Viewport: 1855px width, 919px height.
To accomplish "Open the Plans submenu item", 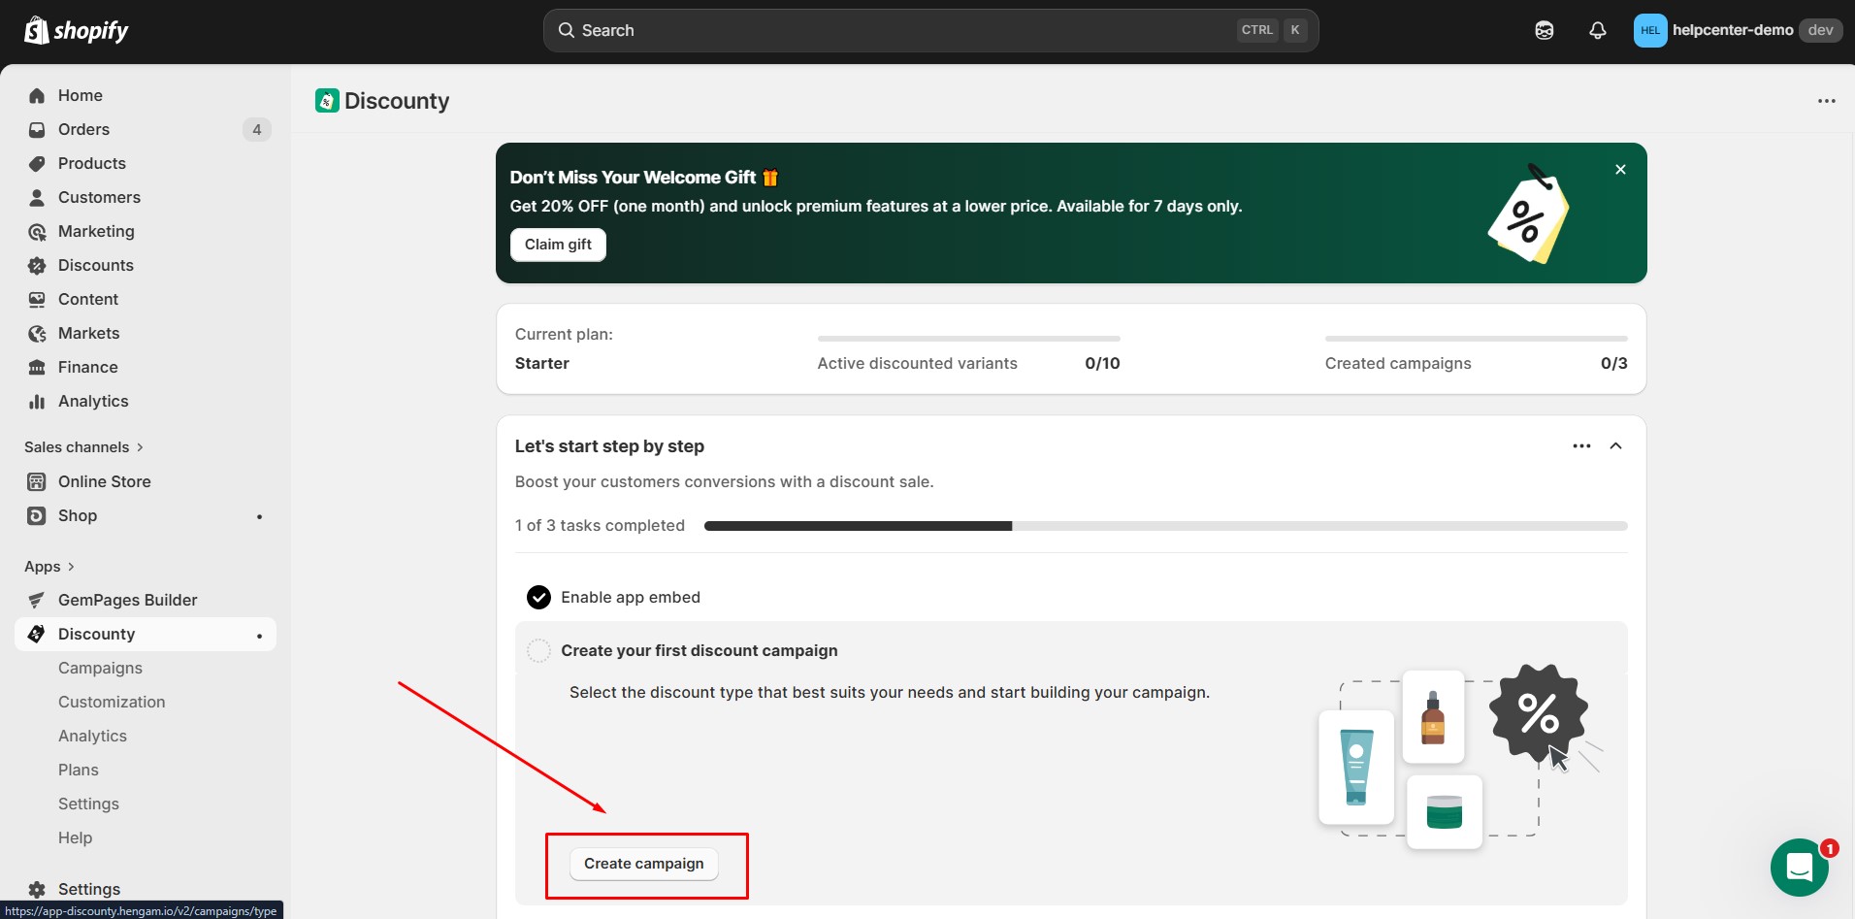I will click(79, 770).
